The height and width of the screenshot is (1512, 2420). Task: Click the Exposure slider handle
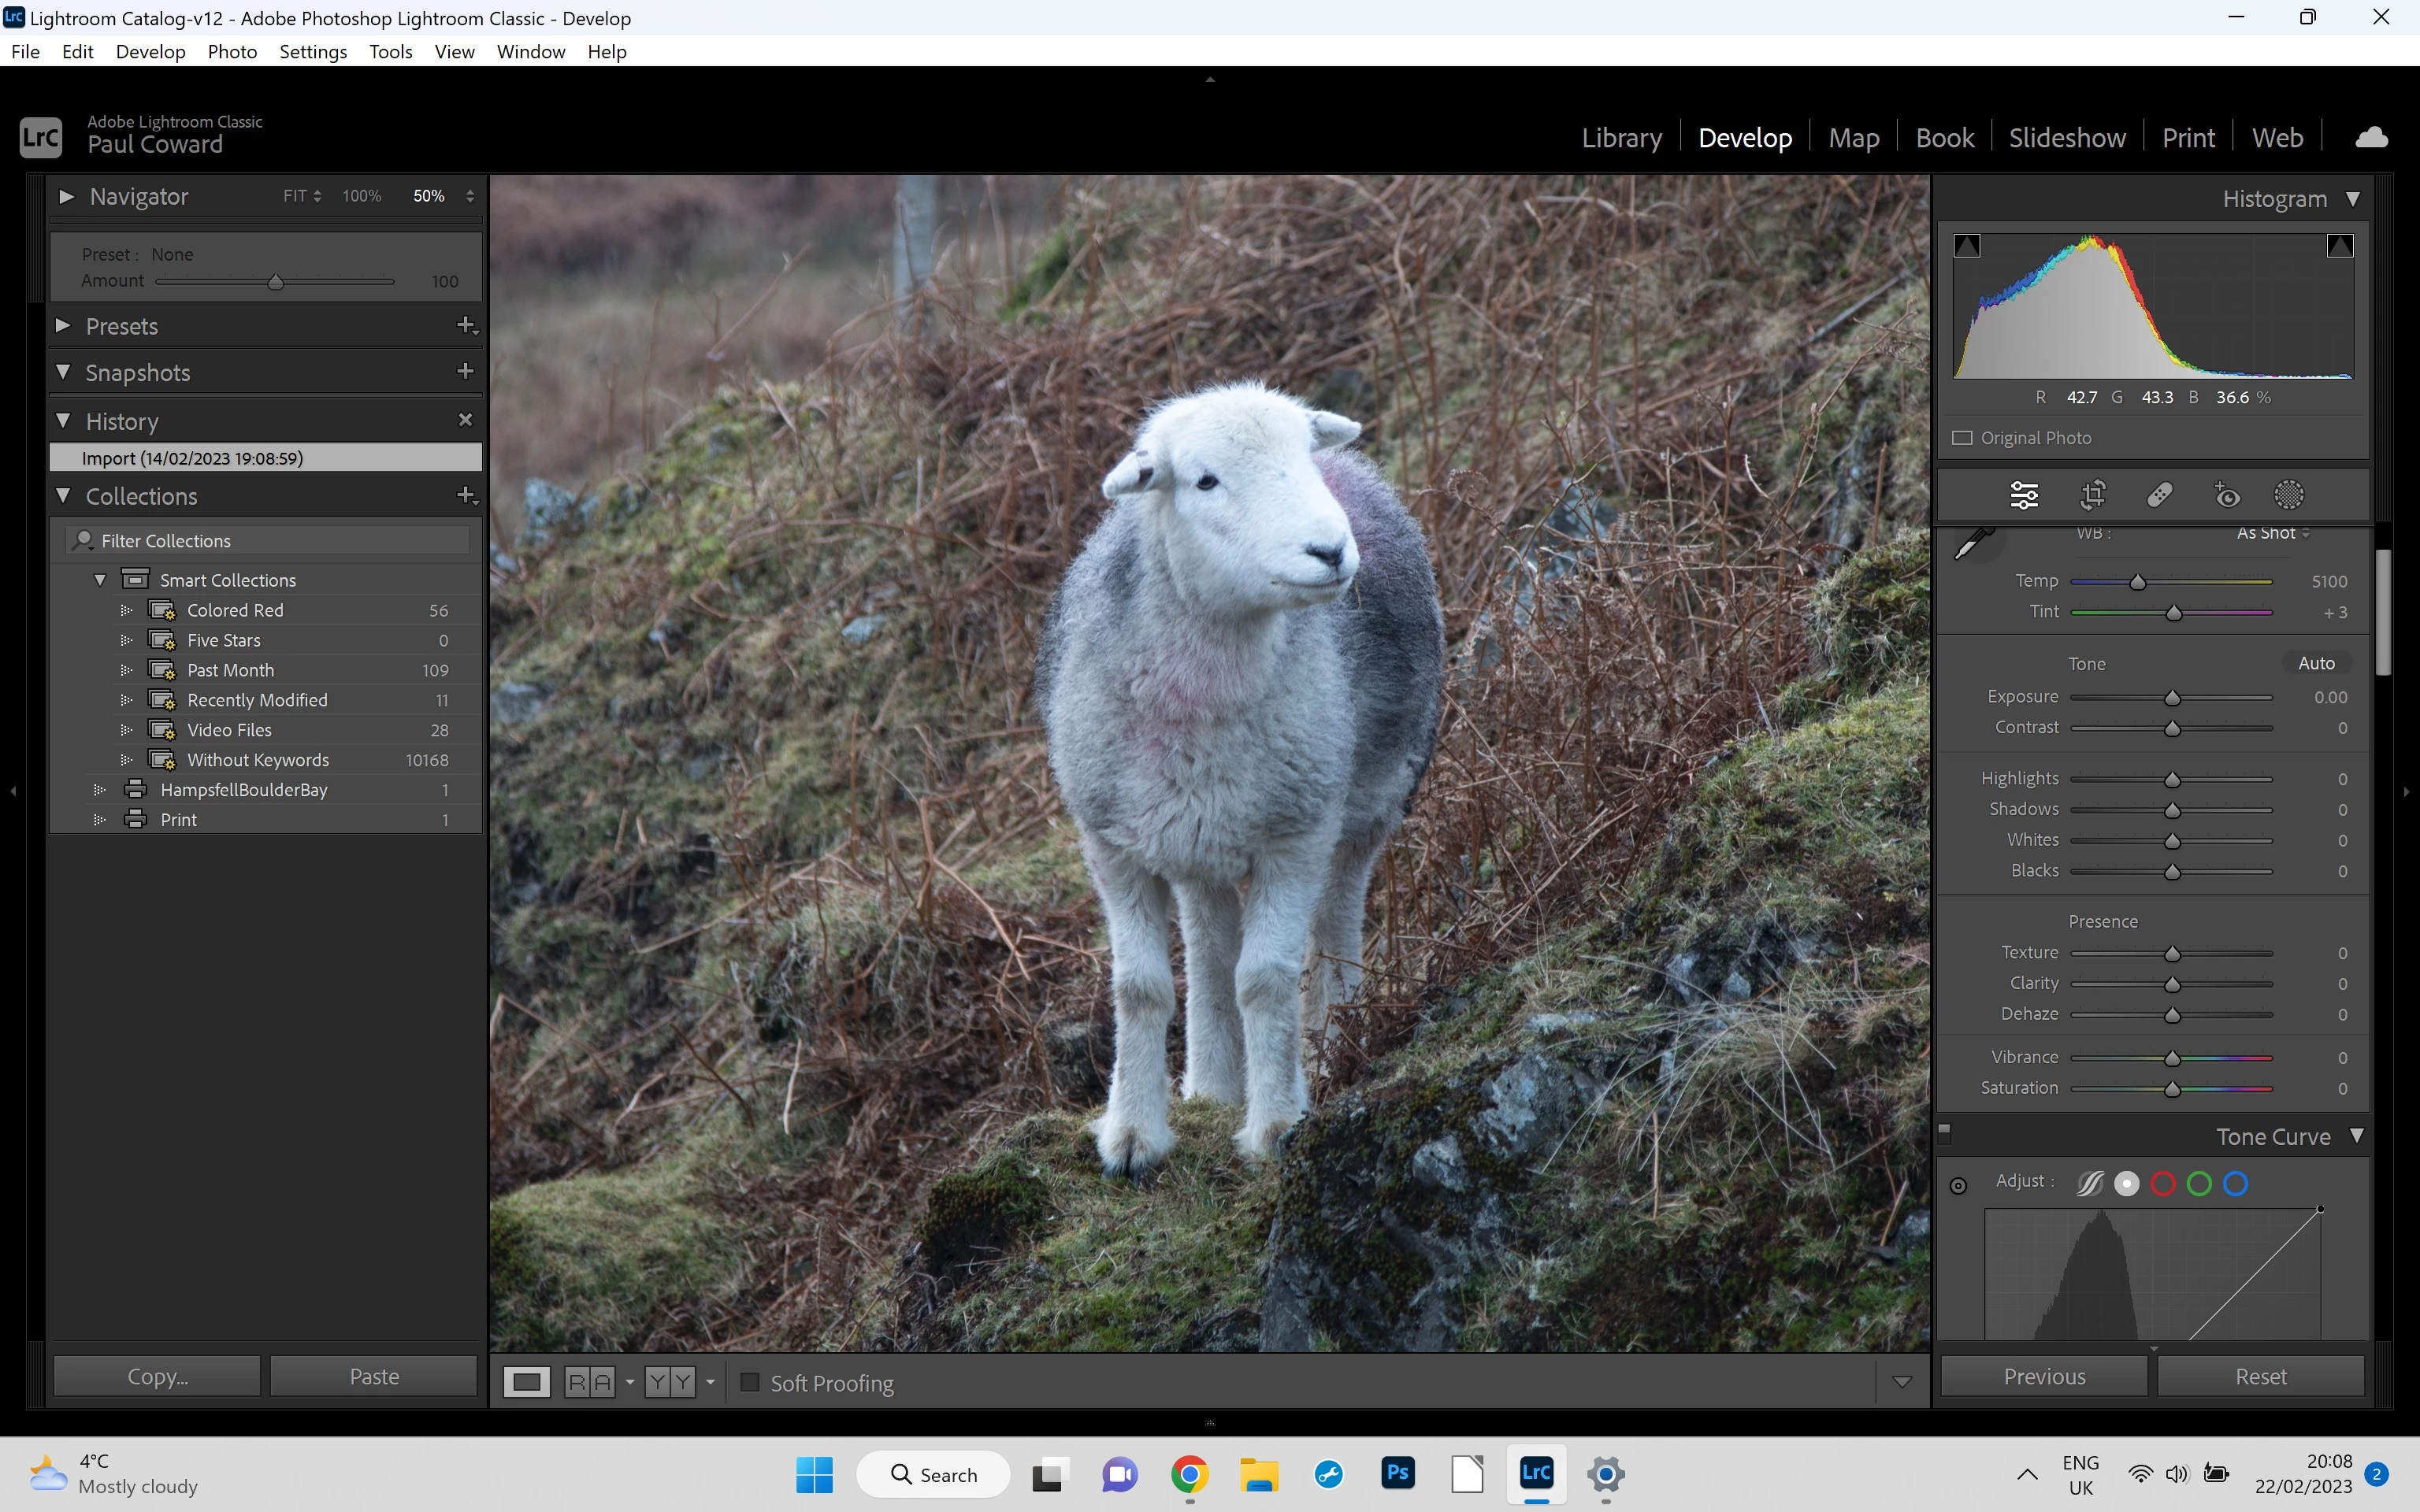click(x=2172, y=698)
